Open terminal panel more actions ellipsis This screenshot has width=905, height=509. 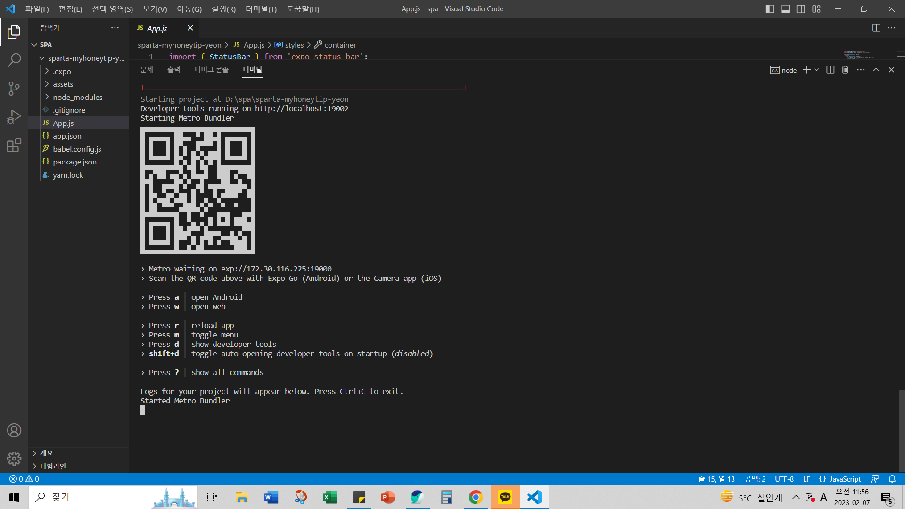[x=861, y=70]
